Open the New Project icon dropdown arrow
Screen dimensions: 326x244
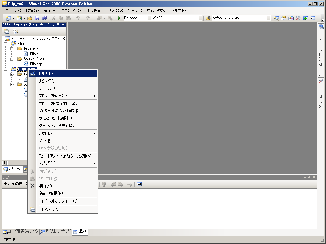click(13, 18)
